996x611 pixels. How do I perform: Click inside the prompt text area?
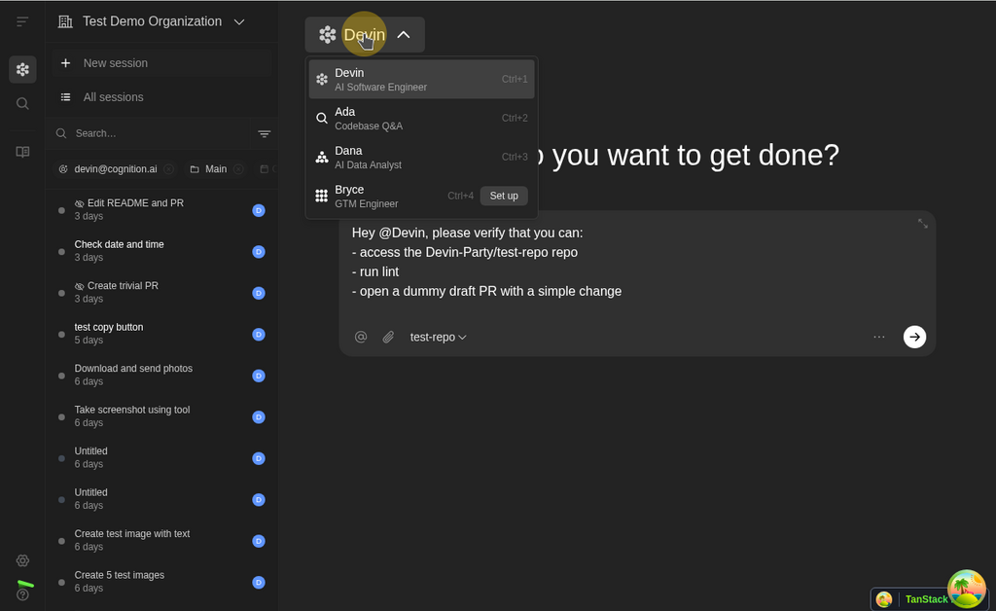pos(637,263)
